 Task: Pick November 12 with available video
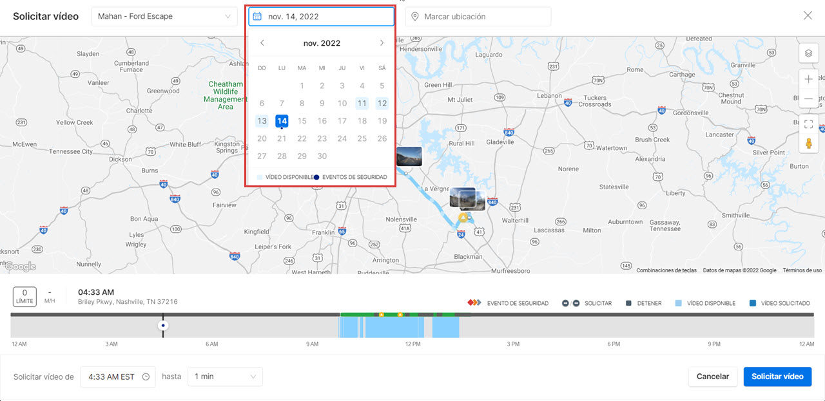[x=382, y=104]
